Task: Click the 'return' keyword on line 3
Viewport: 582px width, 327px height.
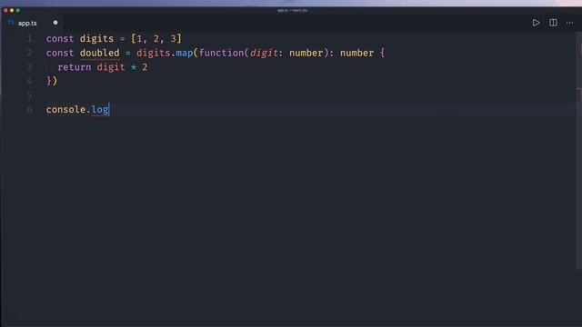Action: click(x=75, y=67)
